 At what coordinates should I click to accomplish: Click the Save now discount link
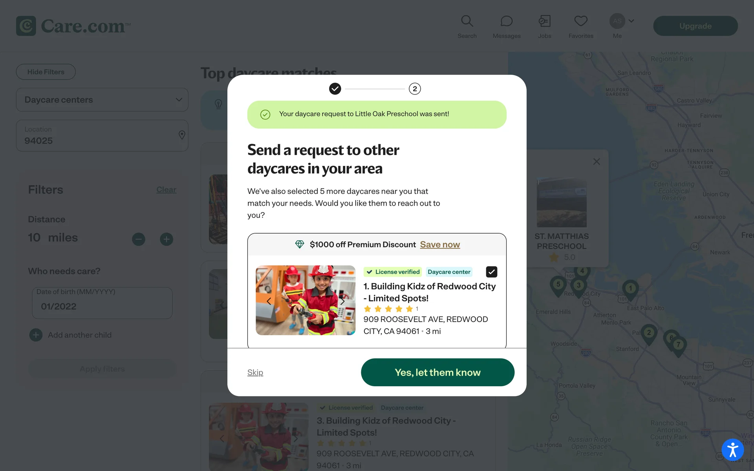pos(440,245)
